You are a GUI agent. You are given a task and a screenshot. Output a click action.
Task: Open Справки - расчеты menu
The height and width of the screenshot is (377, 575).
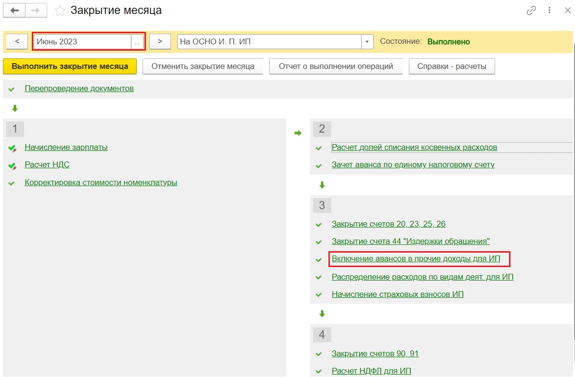click(x=452, y=67)
